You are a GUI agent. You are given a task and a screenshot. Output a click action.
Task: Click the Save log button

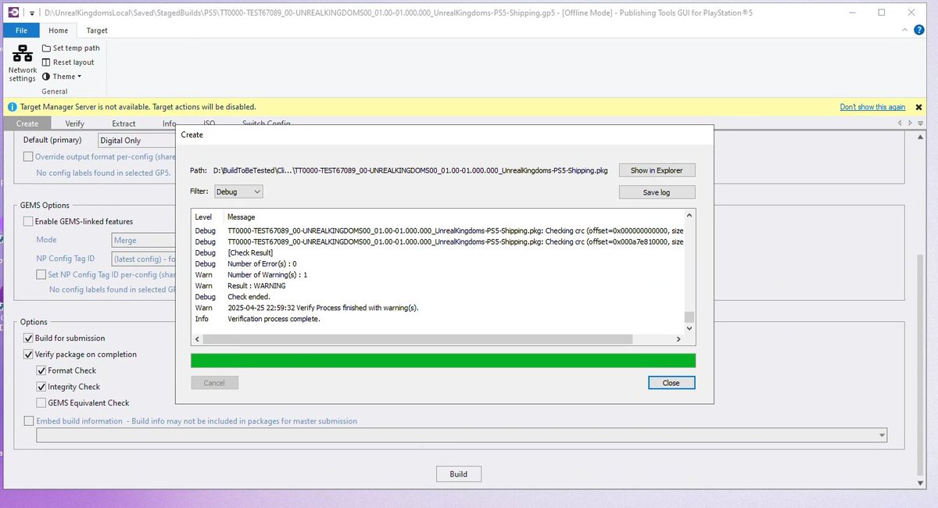pyautogui.click(x=657, y=192)
